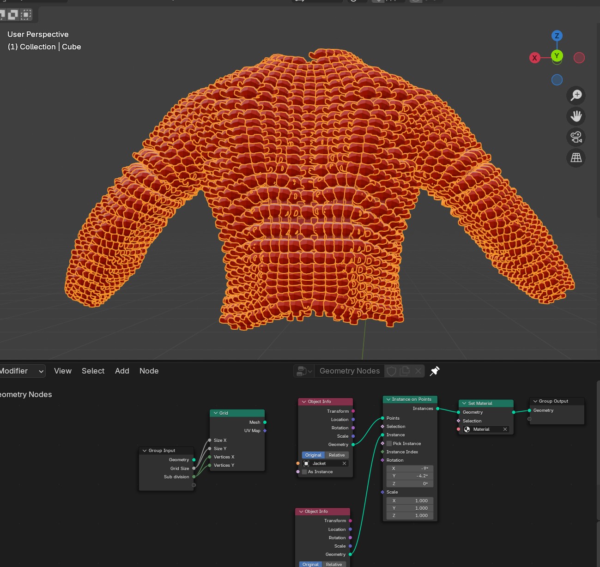Enable the Pick Instance checkbox
Viewport: 600px width, 567px height.
389,444
